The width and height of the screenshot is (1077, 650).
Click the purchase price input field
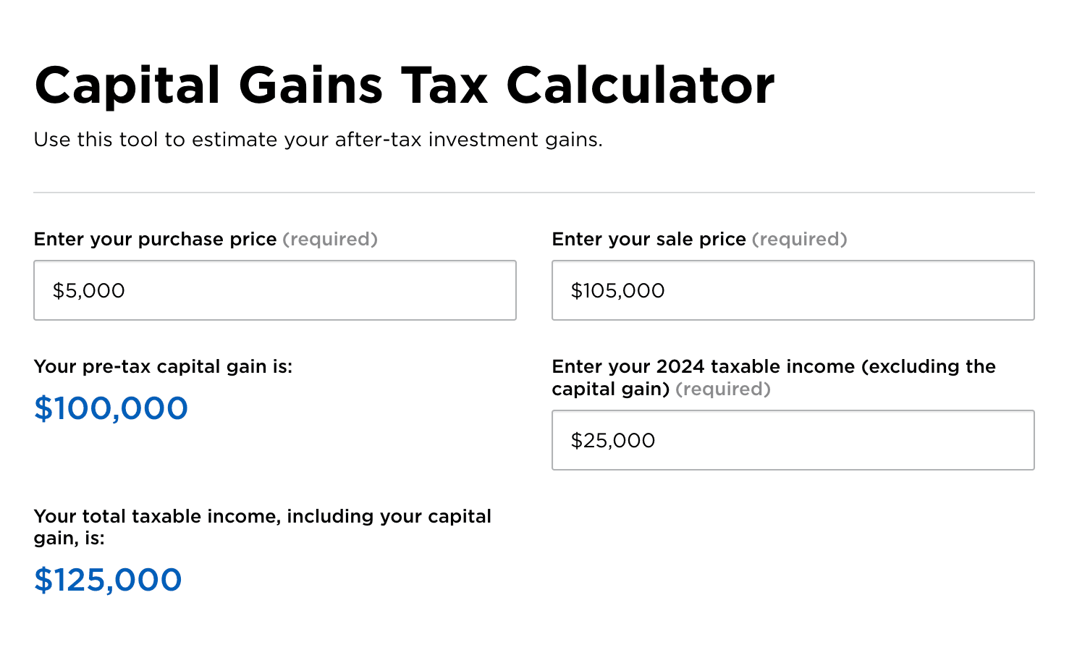(x=275, y=290)
